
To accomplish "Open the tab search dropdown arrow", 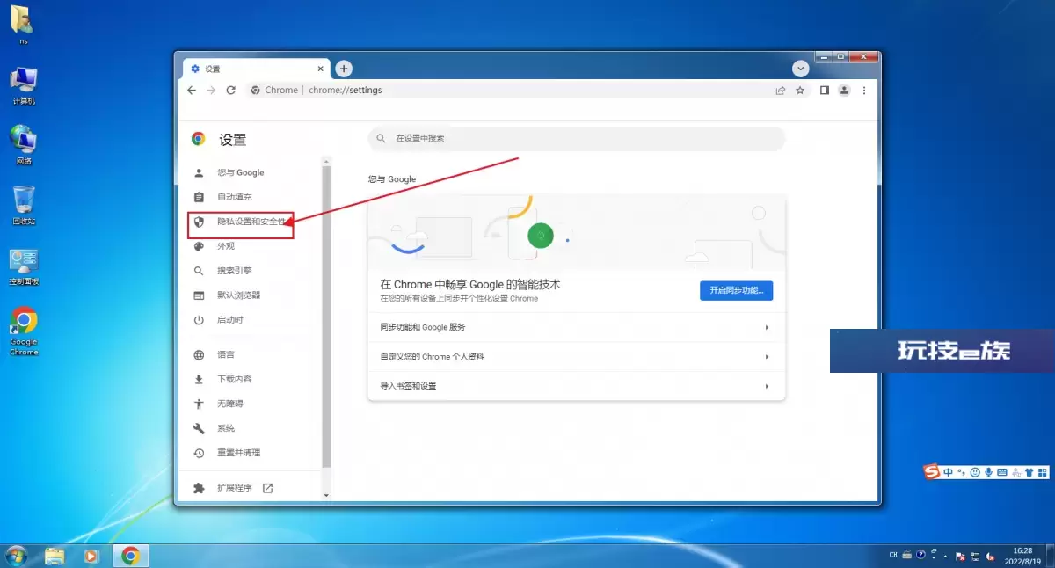I will click(800, 69).
